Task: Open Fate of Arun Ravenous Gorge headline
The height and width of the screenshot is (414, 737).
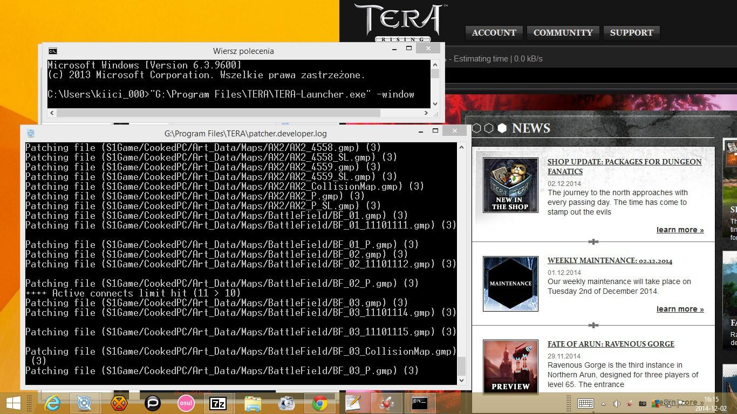Action: coord(611,344)
